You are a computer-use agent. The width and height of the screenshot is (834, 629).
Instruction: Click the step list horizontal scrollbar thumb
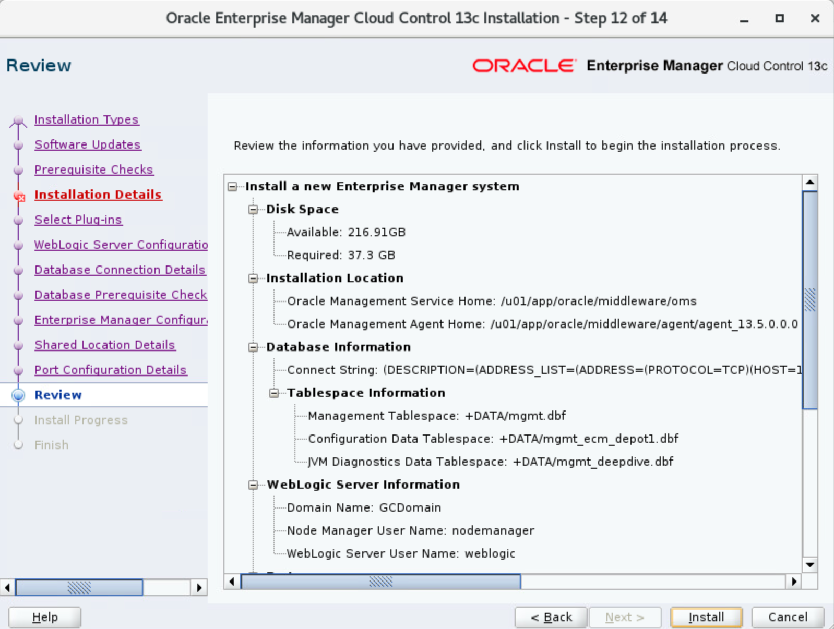tap(79, 588)
